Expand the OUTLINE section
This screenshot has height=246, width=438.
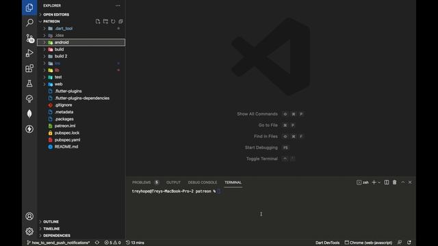[x=81, y=221]
